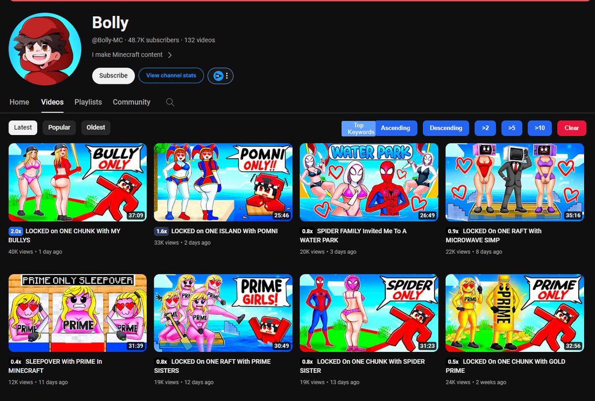Click the 35:16 duration badge

coord(573,215)
